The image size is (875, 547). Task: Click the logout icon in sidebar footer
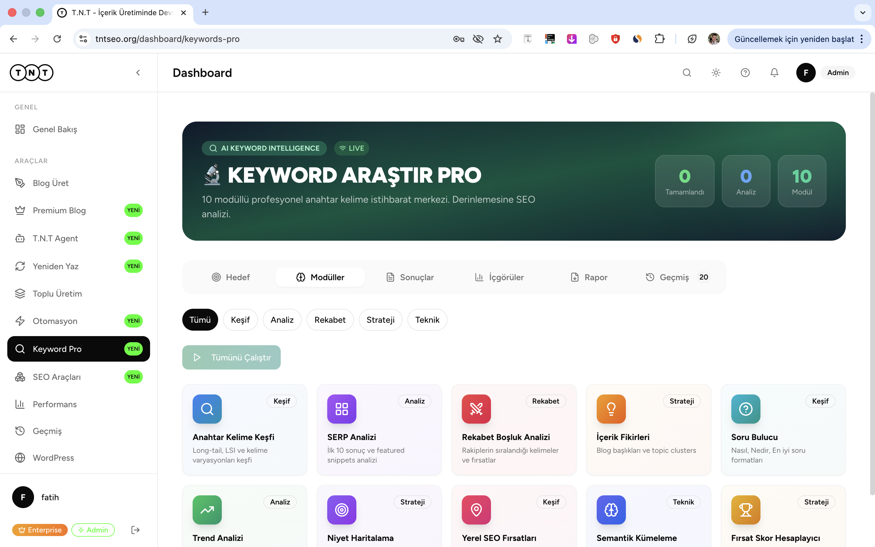135,530
